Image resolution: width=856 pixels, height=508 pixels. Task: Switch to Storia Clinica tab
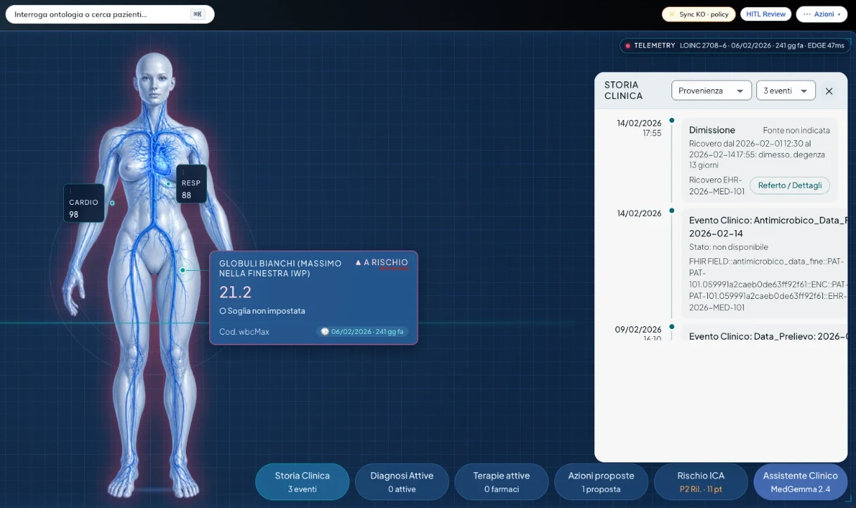point(302,481)
